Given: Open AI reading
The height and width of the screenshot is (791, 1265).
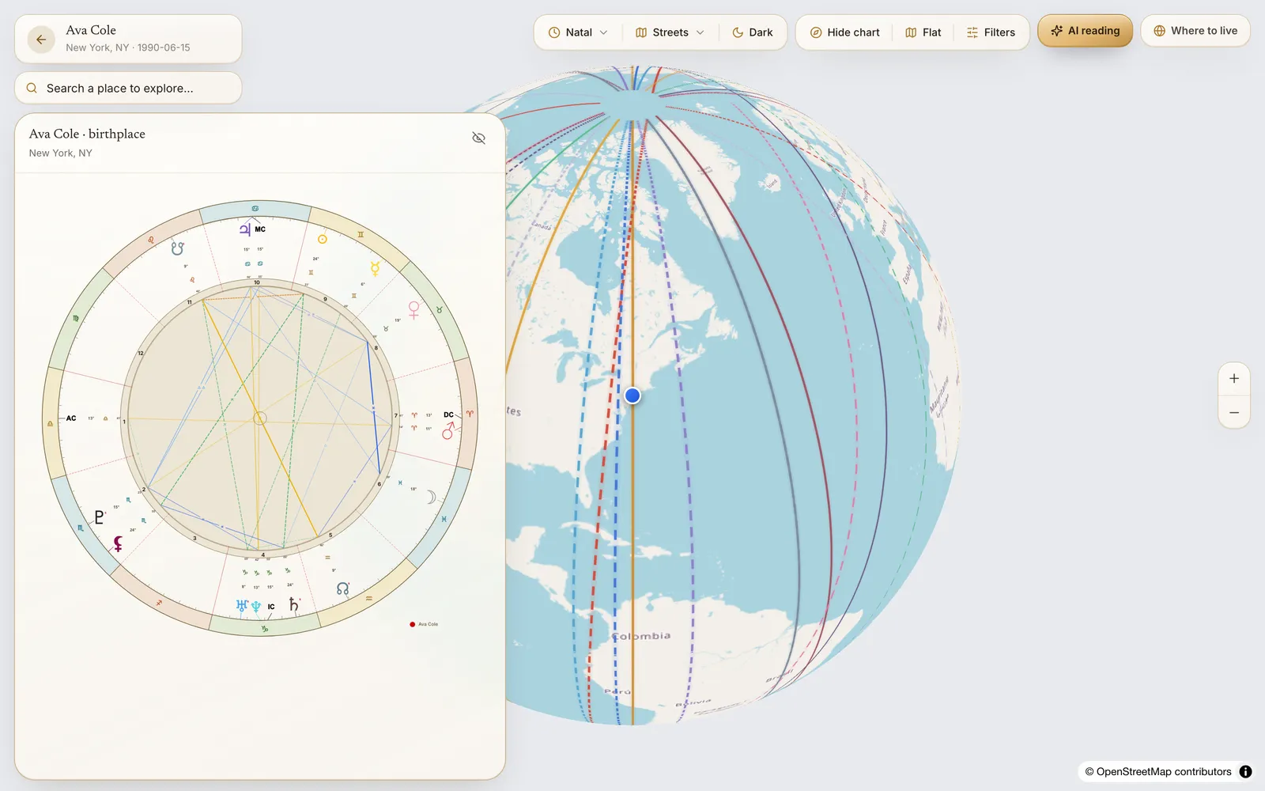Looking at the screenshot, I should point(1085,31).
